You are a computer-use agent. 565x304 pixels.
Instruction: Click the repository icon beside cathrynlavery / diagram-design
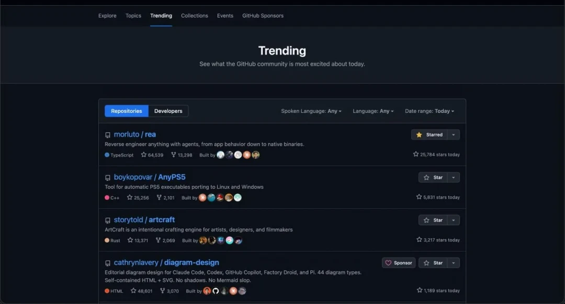[107, 263]
